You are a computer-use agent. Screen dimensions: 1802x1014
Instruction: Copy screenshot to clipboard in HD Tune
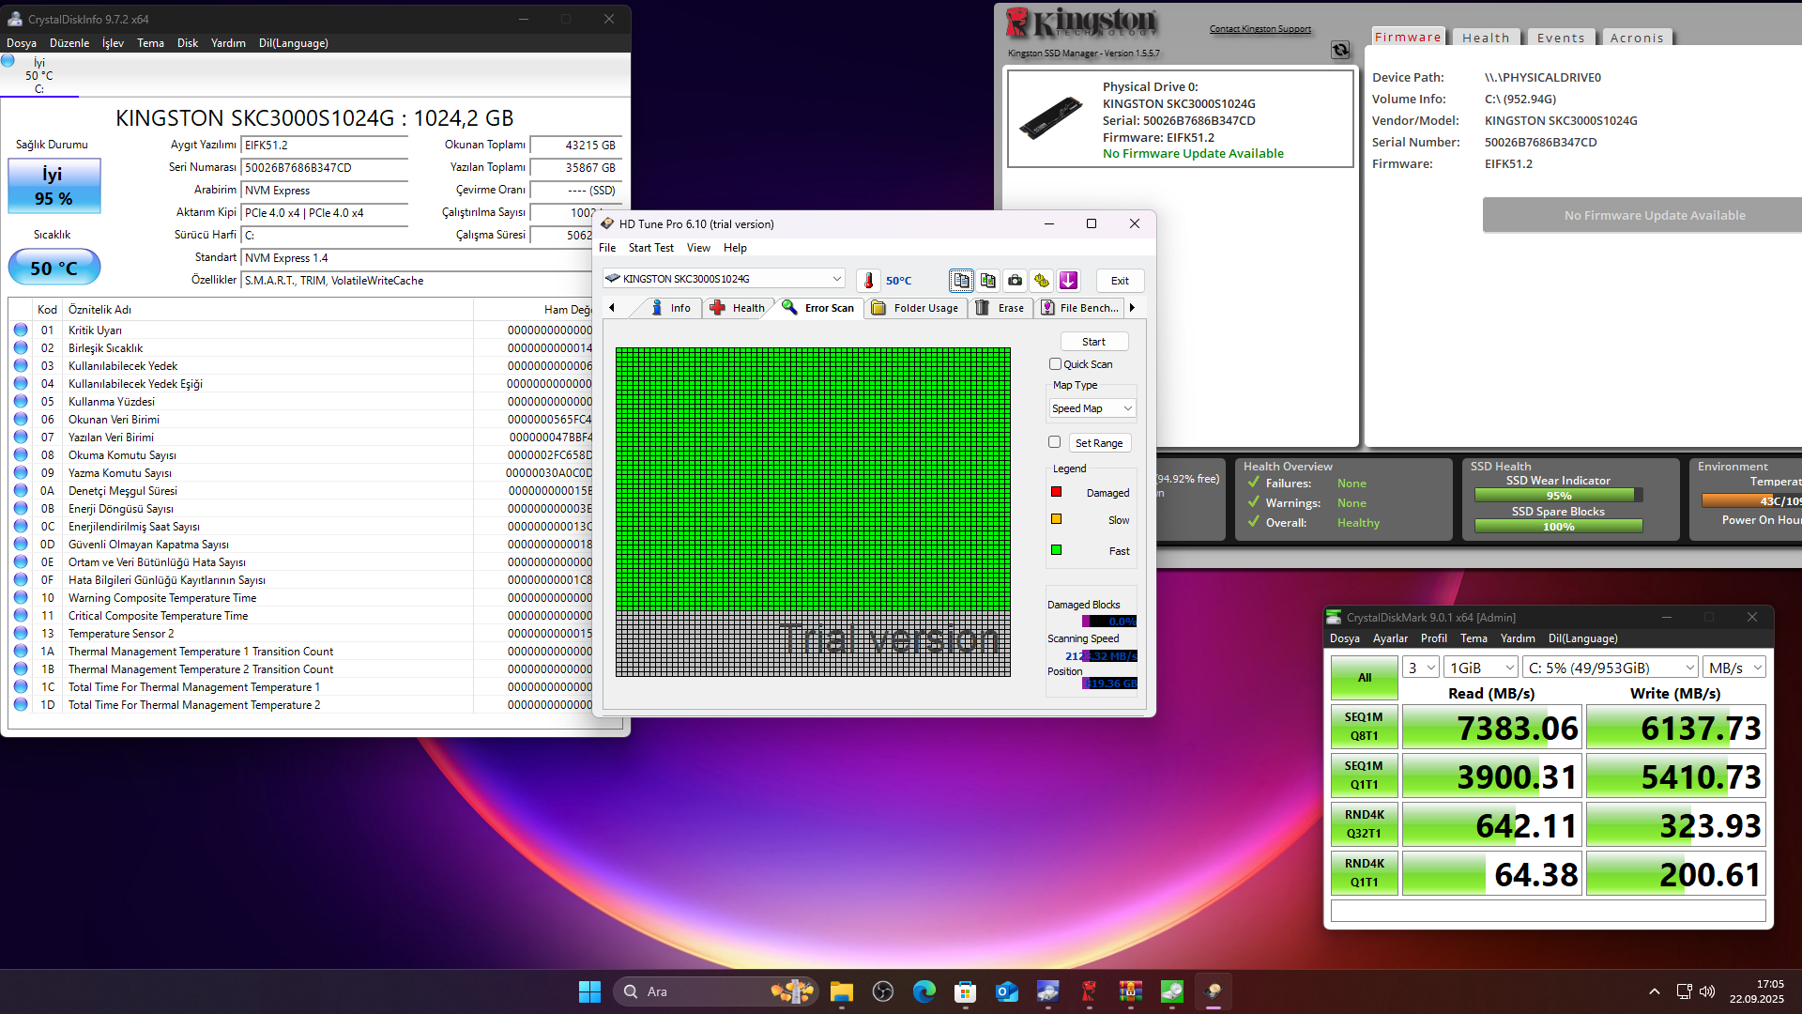[x=988, y=280]
